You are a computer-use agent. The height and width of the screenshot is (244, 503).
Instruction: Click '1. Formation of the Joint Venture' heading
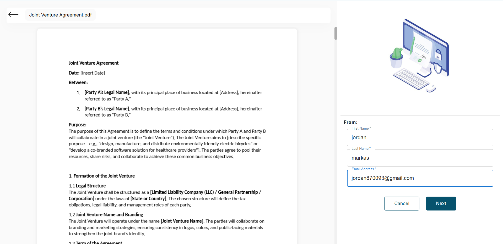tap(102, 176)
